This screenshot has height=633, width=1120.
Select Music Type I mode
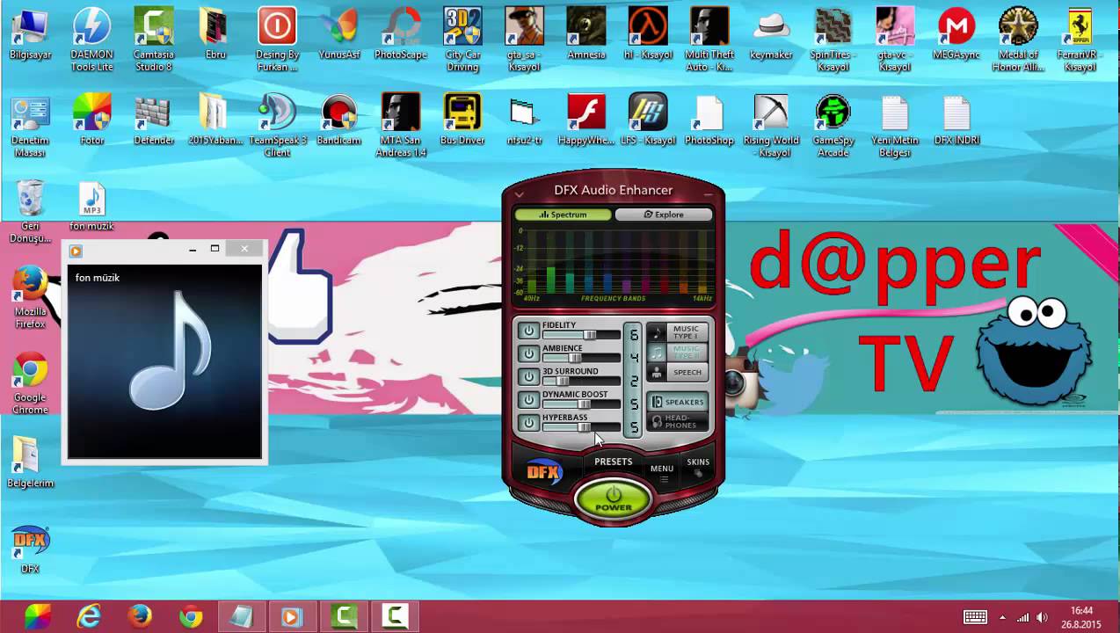tap(677, 332)
